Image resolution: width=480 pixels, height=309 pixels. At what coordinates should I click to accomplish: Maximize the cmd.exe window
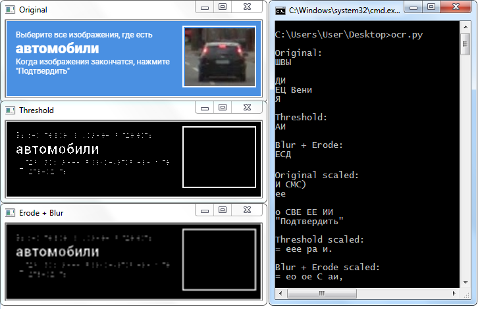tap(431, 7)
